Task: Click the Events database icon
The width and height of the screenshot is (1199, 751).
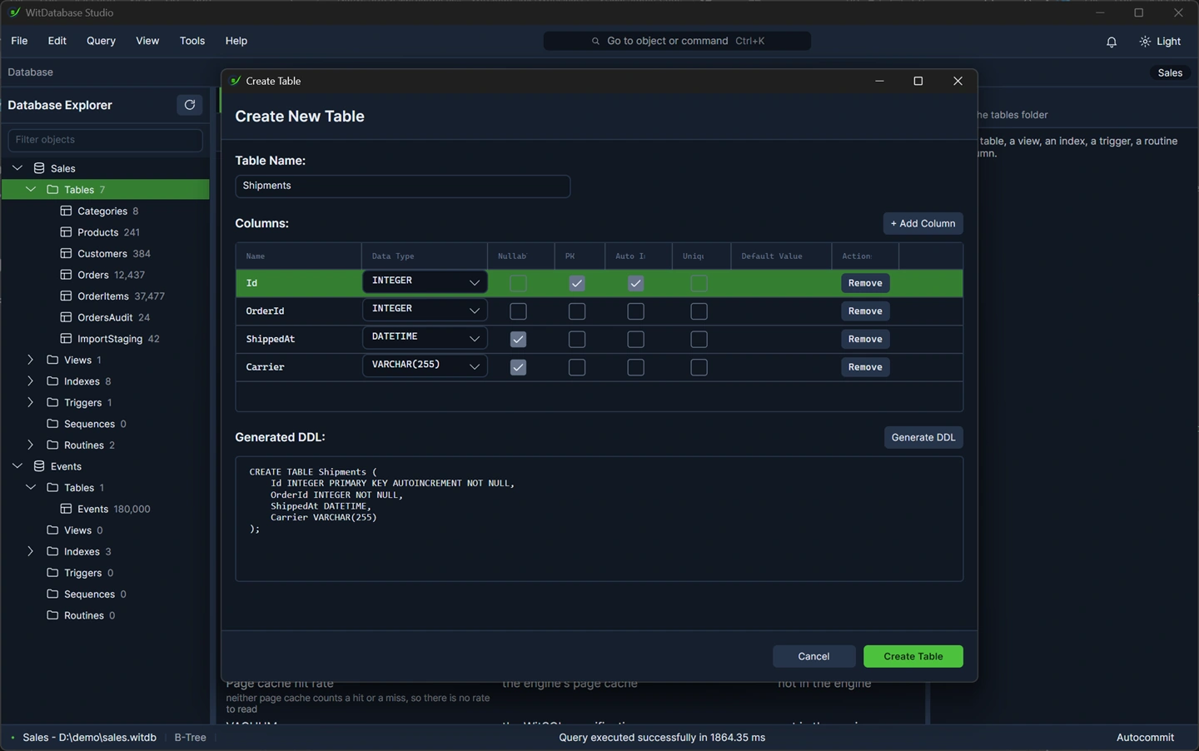Action: pyautogui.click(x=39, y=466)
